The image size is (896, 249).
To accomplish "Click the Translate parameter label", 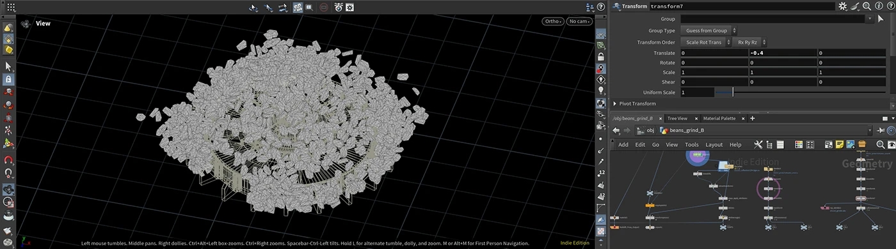I will tap(664, 53).
